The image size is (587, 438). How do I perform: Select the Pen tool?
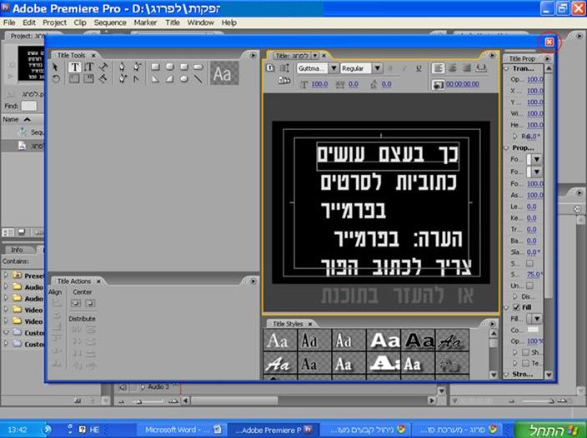click(122, 67)
